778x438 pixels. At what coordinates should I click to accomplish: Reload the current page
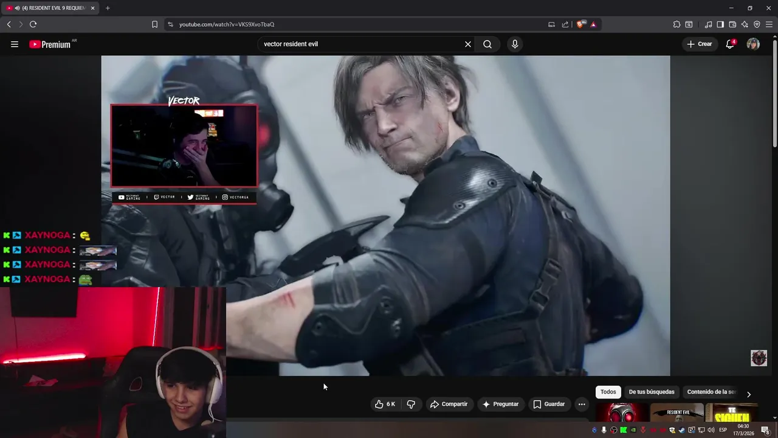(x=33, y=24)
